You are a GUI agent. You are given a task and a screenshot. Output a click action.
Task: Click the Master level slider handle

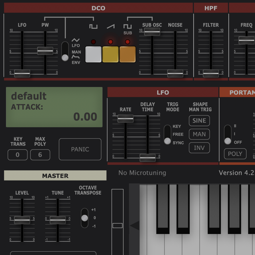pos(22,220)
